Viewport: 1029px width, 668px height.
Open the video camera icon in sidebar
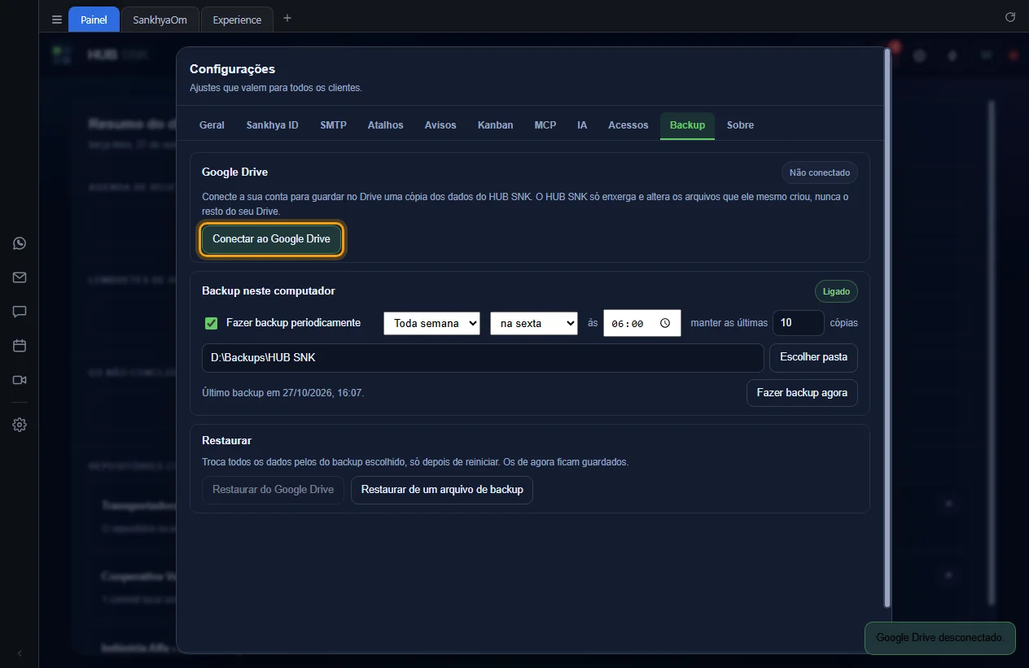[20, 380]
